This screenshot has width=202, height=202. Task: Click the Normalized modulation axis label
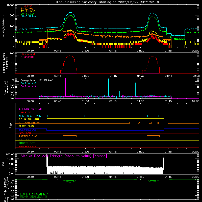pos(6,88)
